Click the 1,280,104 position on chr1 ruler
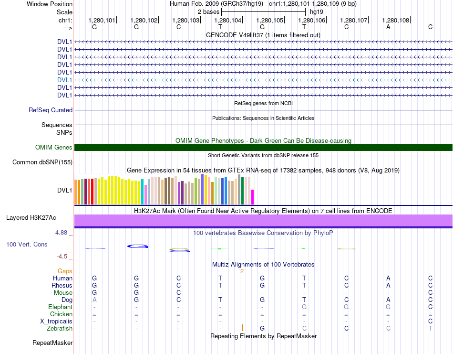Viewport: 453px width, 354px height. tap(228, 21)
